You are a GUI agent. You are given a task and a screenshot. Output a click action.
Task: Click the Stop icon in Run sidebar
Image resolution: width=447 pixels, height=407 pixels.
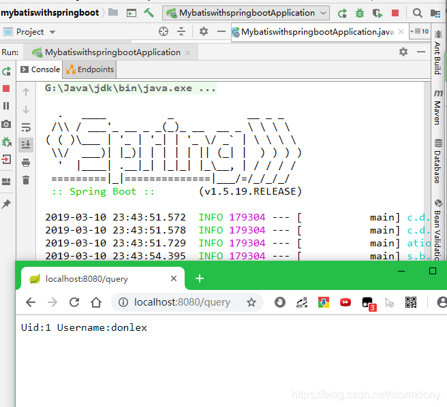click(x=6, y=88)
